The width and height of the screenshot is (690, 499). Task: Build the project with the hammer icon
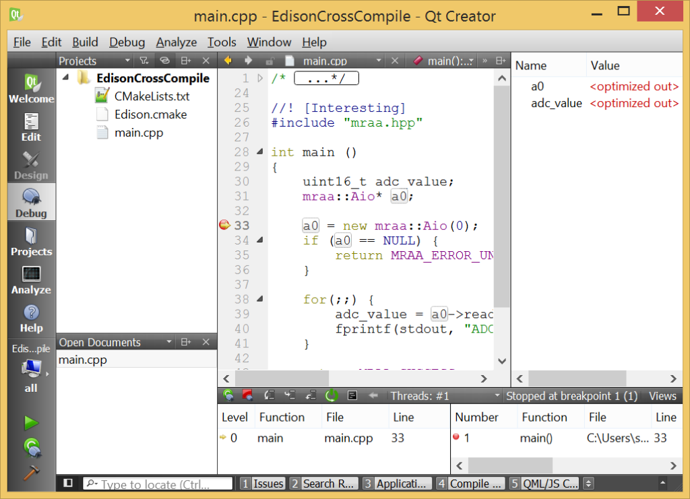point(31,472)
